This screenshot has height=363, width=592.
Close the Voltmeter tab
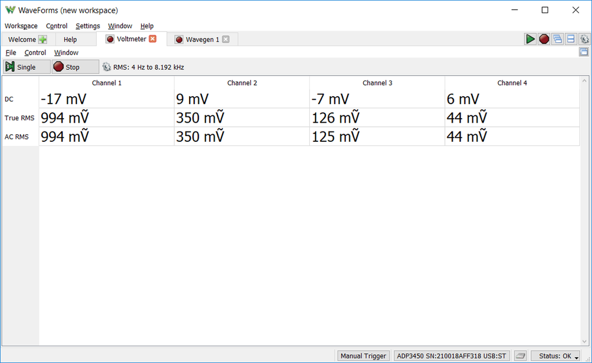[153, 39]
